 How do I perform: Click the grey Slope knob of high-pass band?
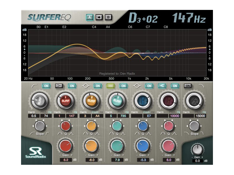pyautogui.click(x=40, y=126)
